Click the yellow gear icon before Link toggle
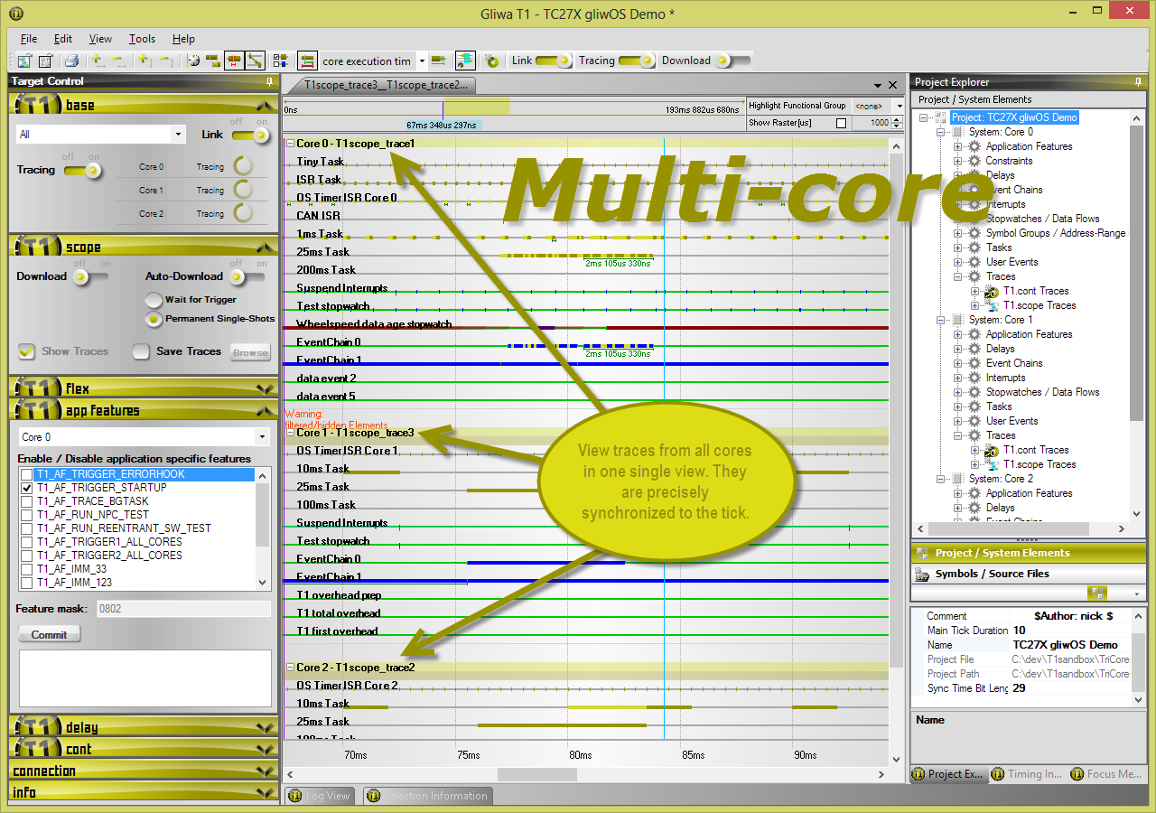The width and height of the screenshot is (1156, 813). tap(492, 61)
